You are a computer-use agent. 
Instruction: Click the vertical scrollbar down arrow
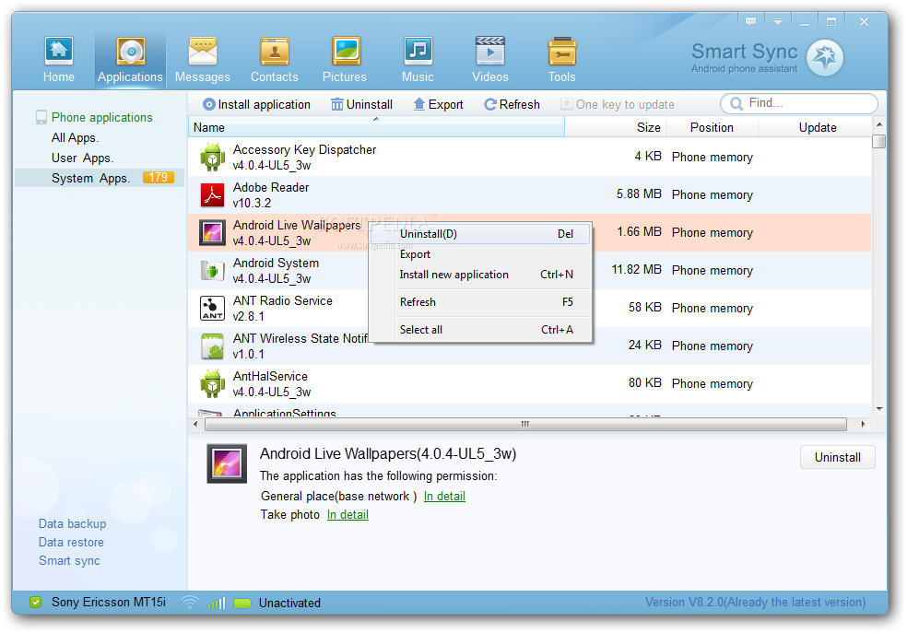tap(879, 409)
